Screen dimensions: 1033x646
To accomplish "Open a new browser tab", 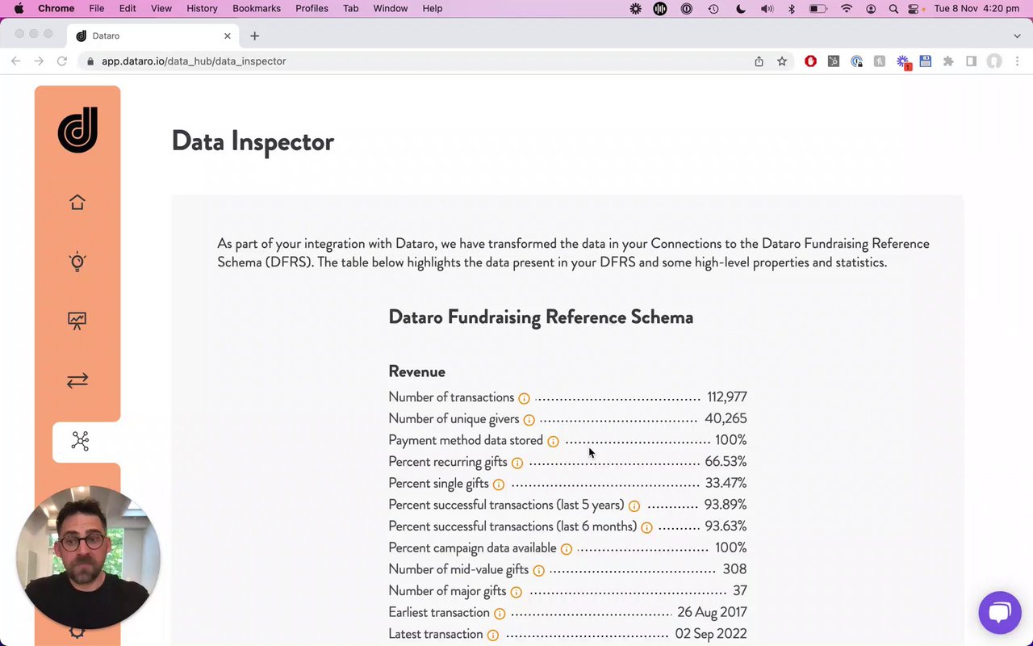I will pos(255,36).
